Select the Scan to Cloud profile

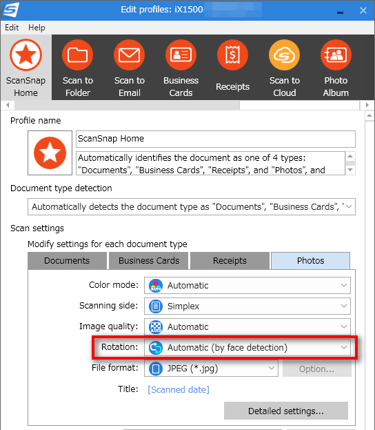[284, 68]
